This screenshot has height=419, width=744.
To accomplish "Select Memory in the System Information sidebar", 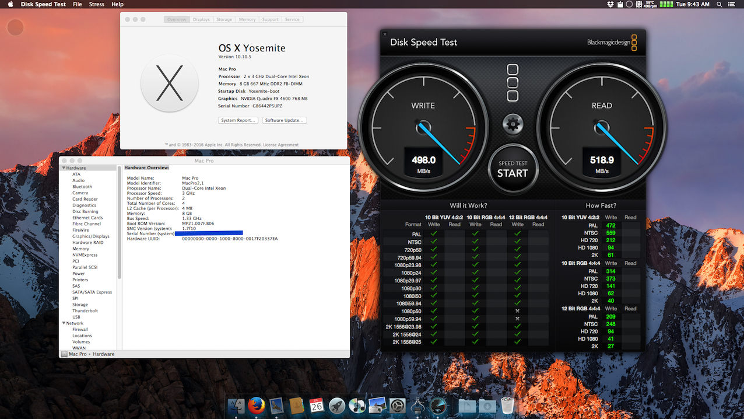I will [x=80, y=249].
